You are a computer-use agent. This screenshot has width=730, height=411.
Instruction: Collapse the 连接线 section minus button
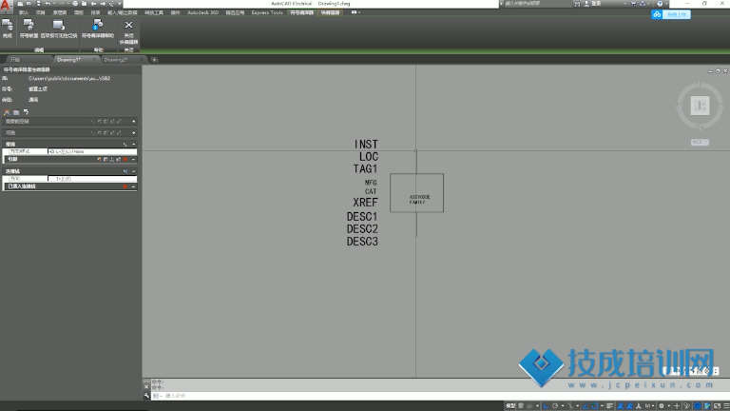(134, 171)
